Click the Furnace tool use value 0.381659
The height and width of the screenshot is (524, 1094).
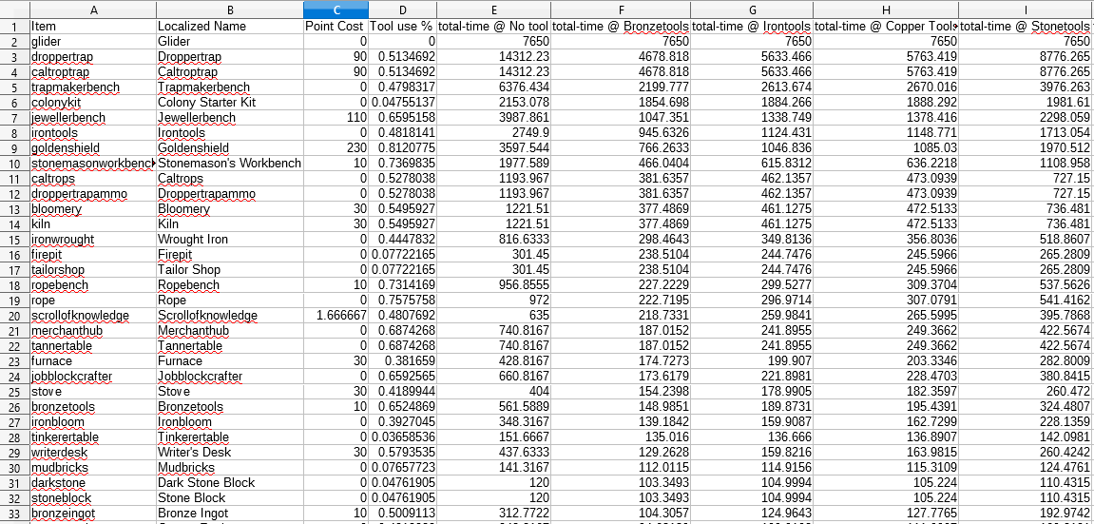(403, 360)
